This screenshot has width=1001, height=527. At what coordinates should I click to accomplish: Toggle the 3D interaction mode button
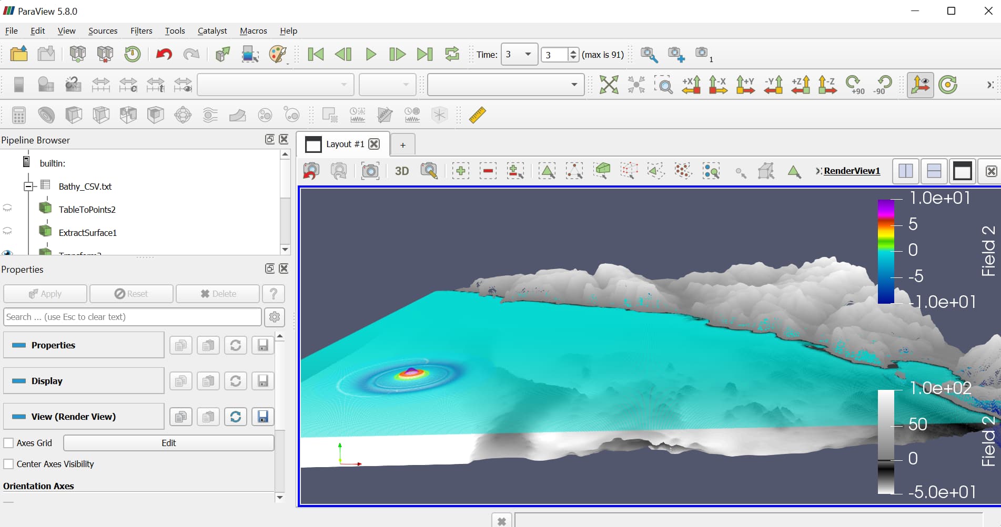pyautogui.click(x=402, y=171)
